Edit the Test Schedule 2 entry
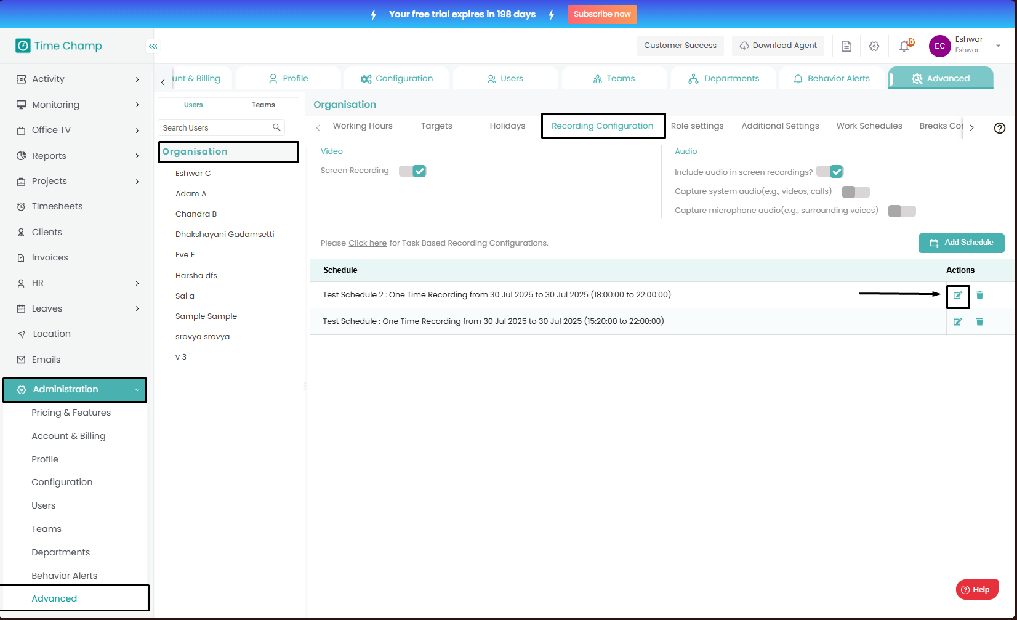The width and height of the screenshot is (1017, 620). coord(957,296)
